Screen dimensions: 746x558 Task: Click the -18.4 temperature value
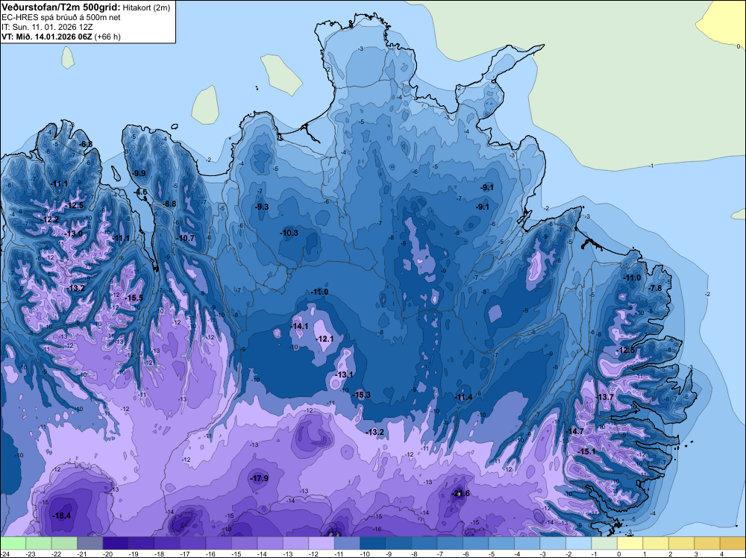coord(61,515)
